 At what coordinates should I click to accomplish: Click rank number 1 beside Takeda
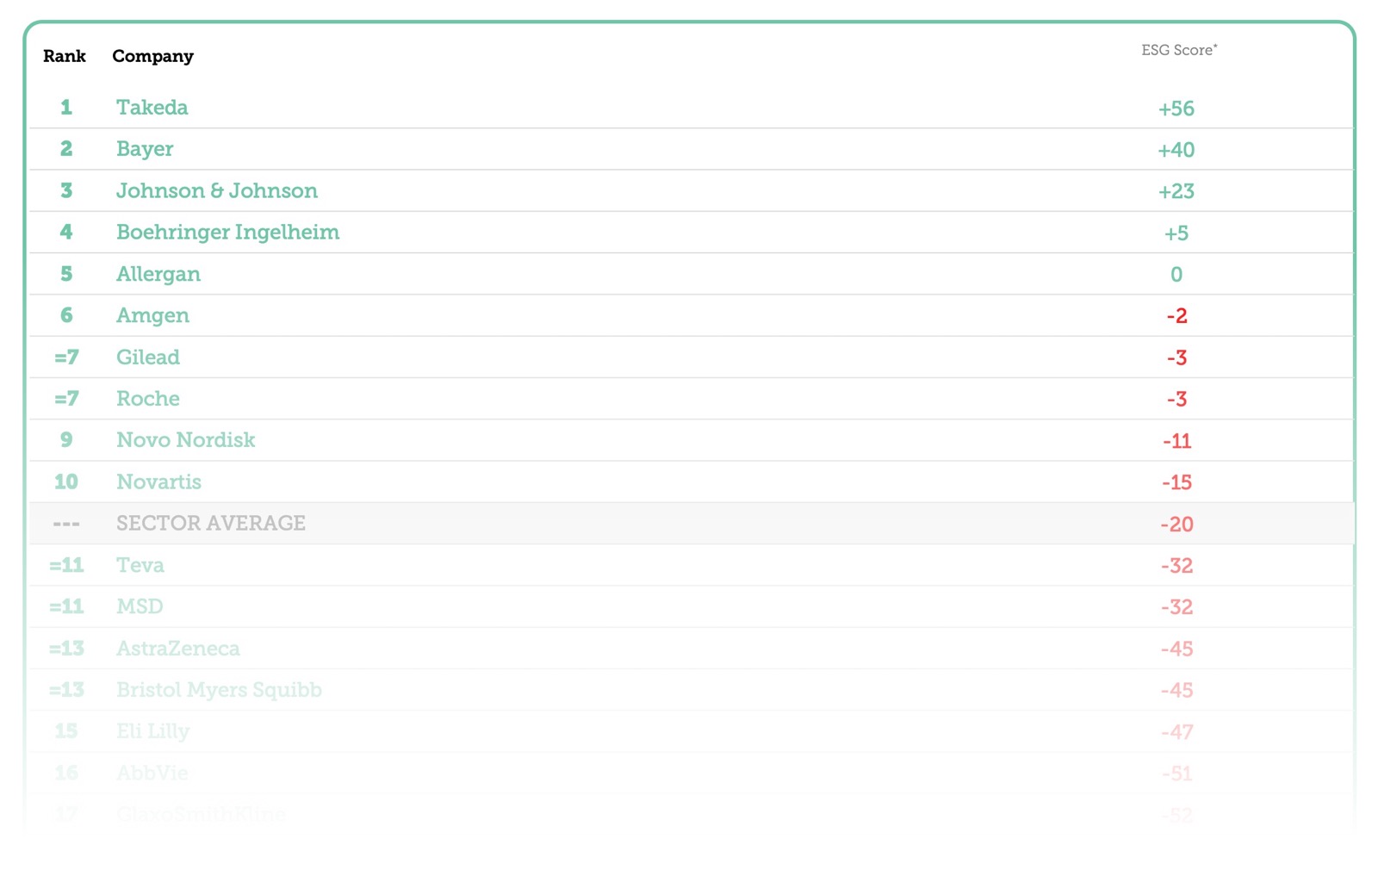click(x=65, y=107)
